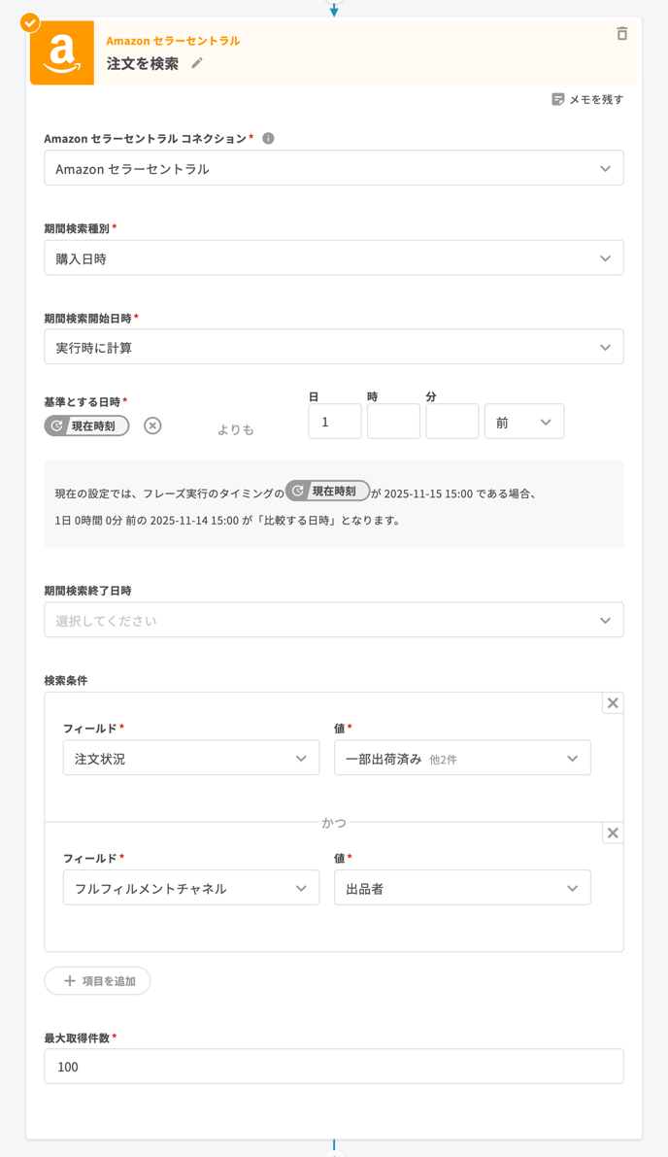
Task: Click the 日 day input field
Action: (x=335, y=423)
